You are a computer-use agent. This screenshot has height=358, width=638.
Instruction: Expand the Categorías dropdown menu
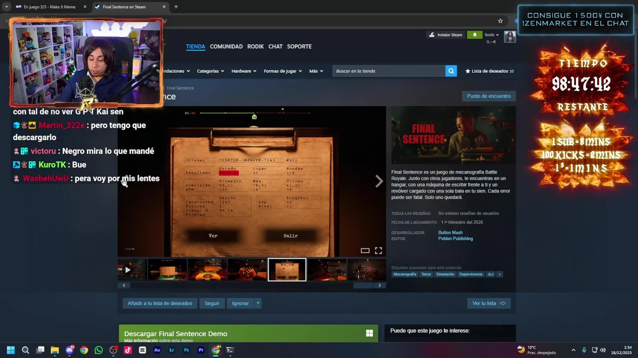click(x=210, y=71)
